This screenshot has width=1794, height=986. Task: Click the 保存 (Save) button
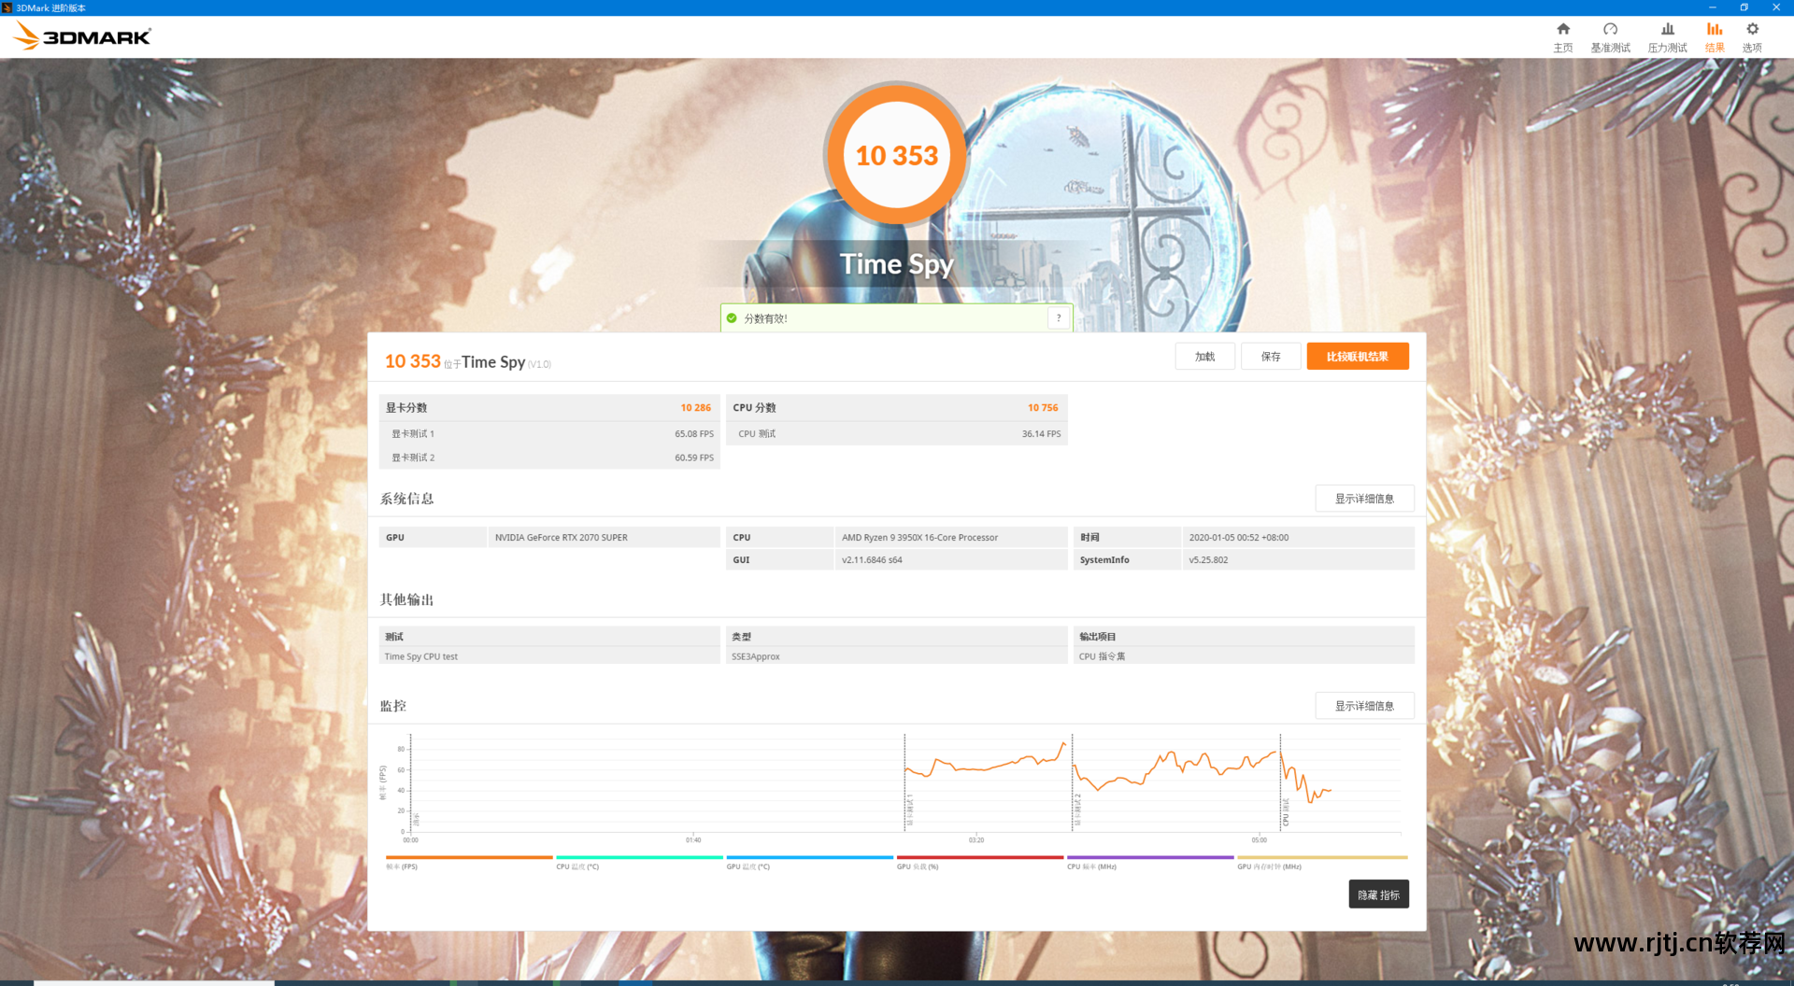pos(1271,357)
